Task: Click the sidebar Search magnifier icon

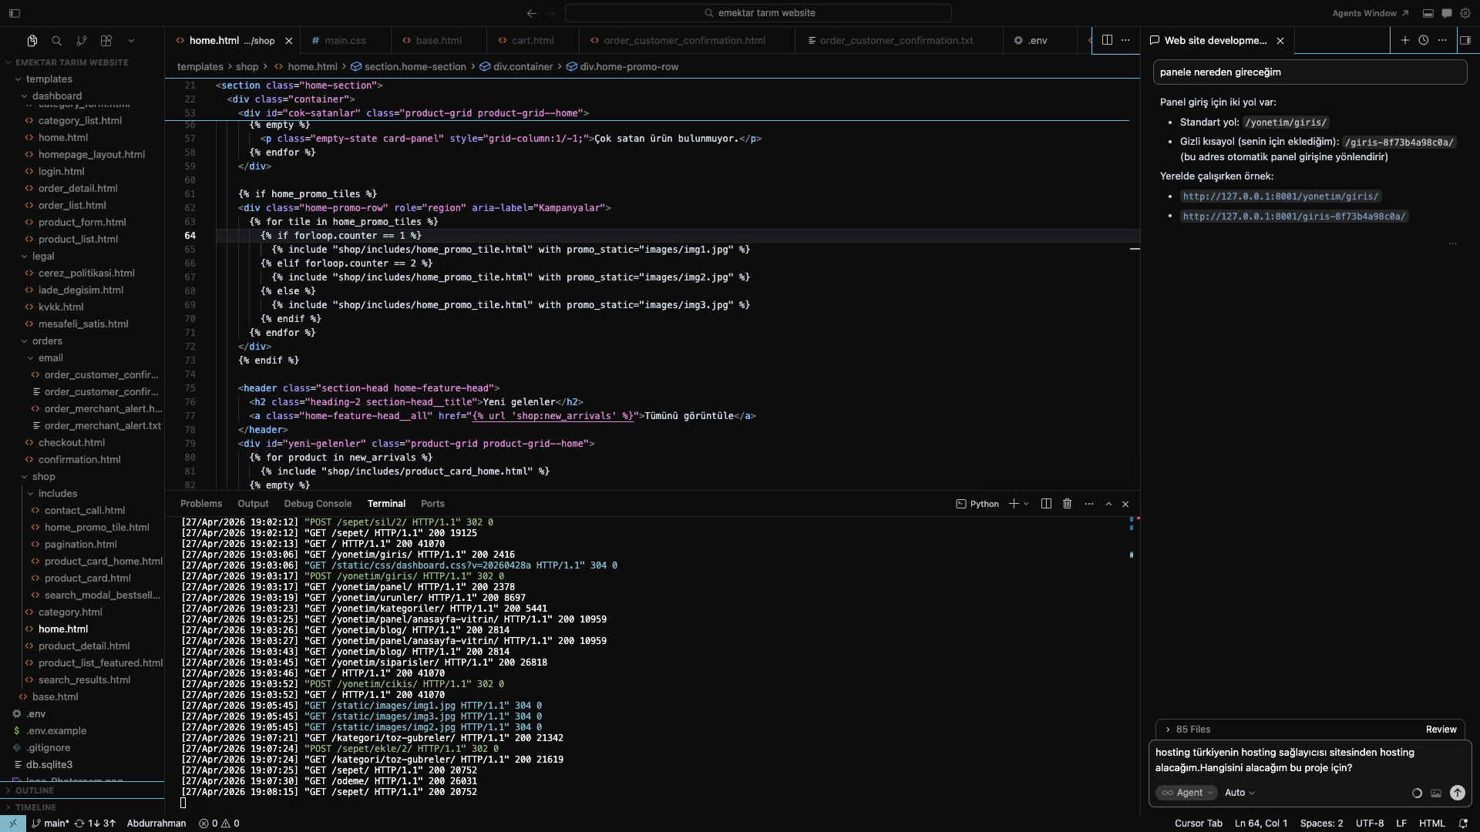Action: pos(56,41)
